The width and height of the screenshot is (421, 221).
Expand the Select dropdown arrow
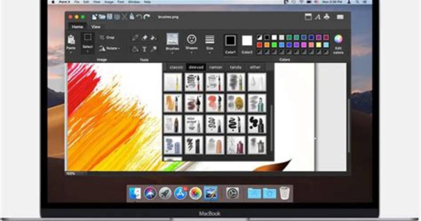[88, 51]
